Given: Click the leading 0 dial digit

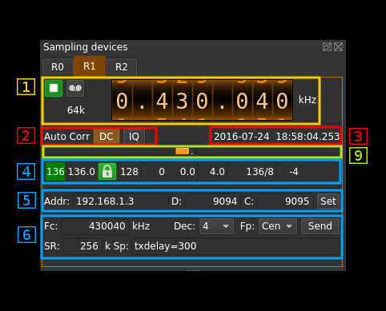Looking at the screenshot, I should point(122,101).
